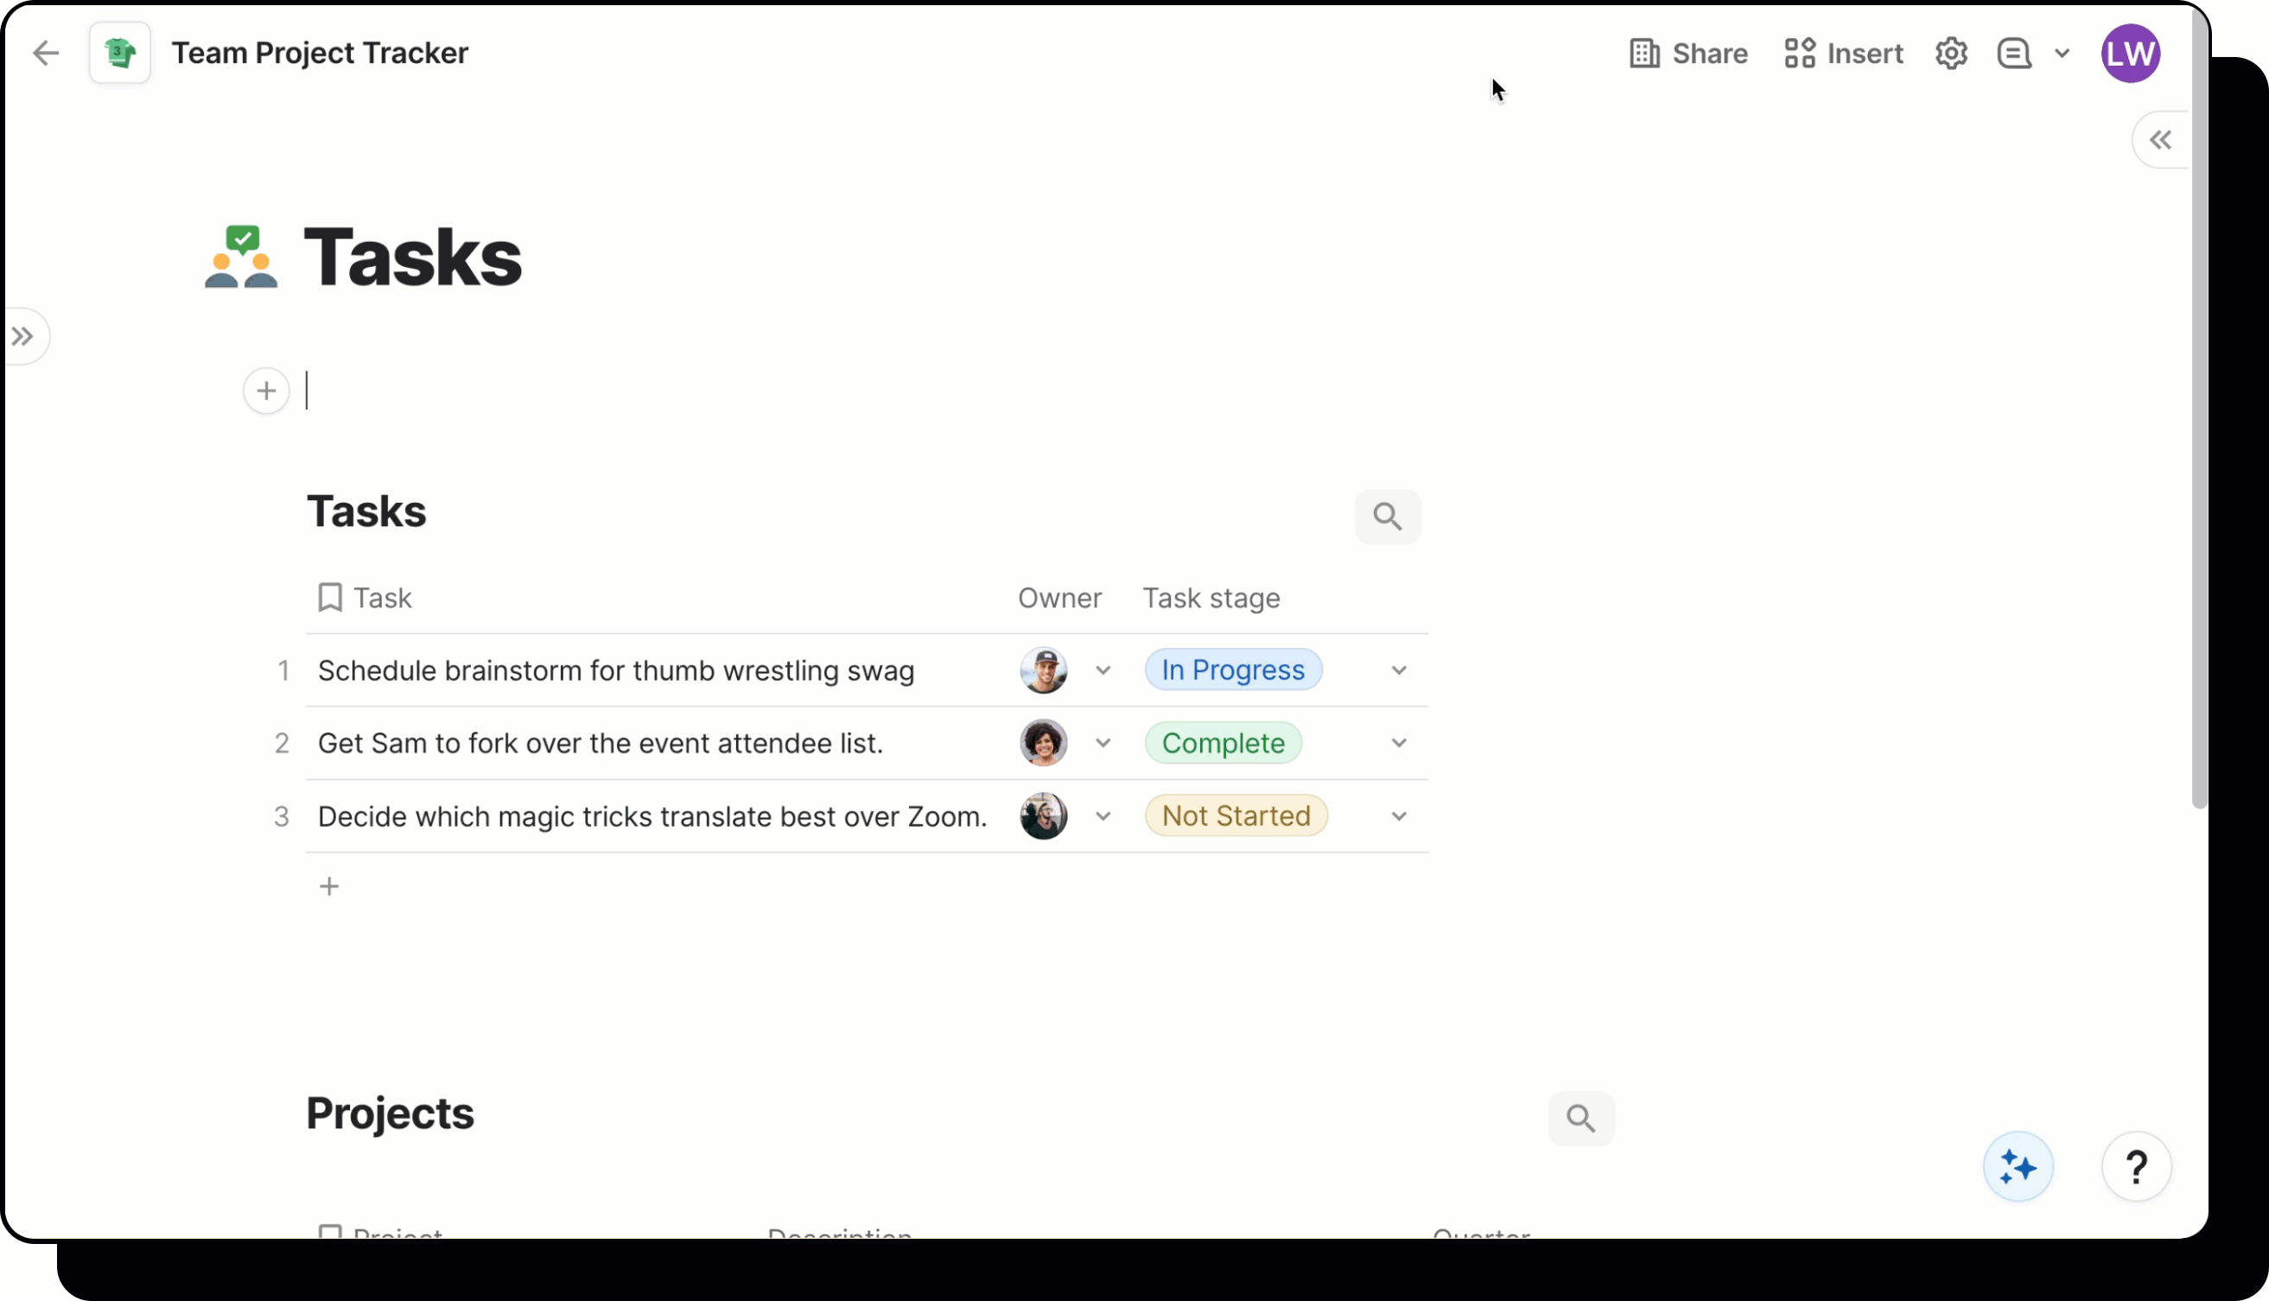Image resolution: width=2269 pixels, height=1301 pixels.
Task: Click the plus button beside empty line
Action: (x=266, y=391)
